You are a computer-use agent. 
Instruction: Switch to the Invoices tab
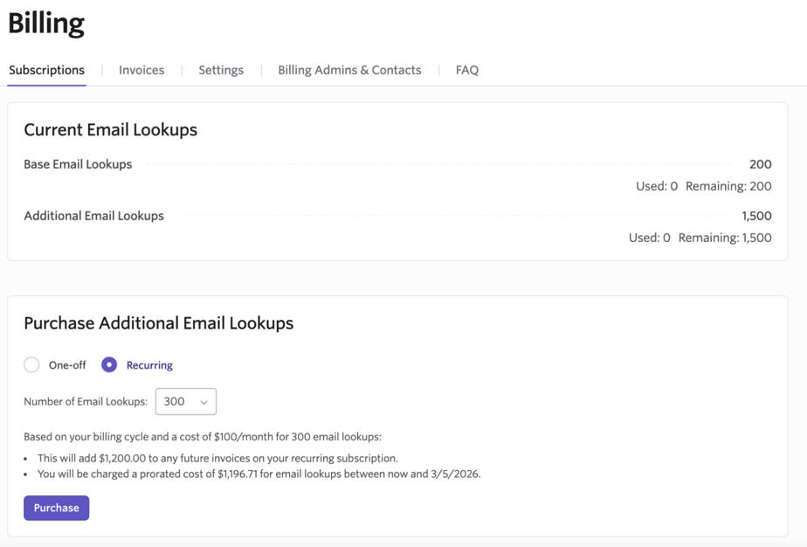coord(141,70)
